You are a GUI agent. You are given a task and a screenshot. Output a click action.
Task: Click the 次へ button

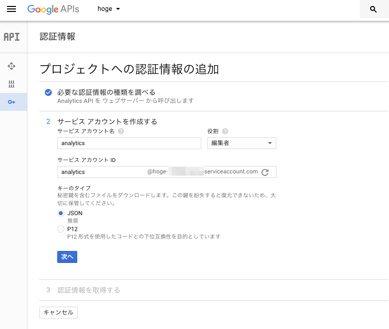pos(67,257)
